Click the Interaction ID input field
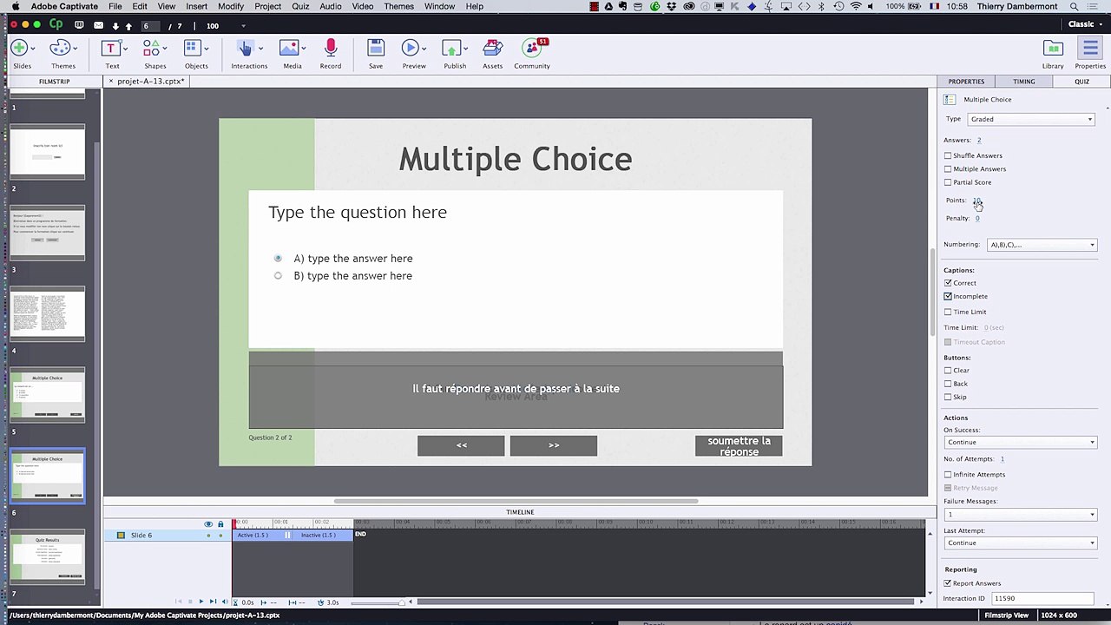1111x625 pixels. [x=1042, y=599]
